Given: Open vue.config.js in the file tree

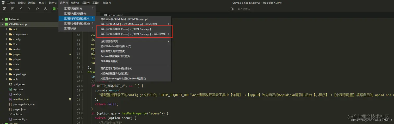Looking at the screenshot, I should [x=20, y=119].
